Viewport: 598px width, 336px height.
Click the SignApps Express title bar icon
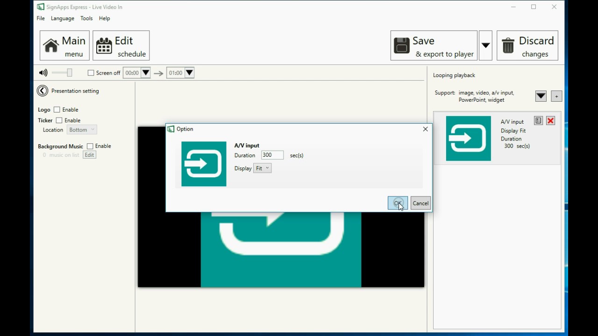[x=41, y=7]
